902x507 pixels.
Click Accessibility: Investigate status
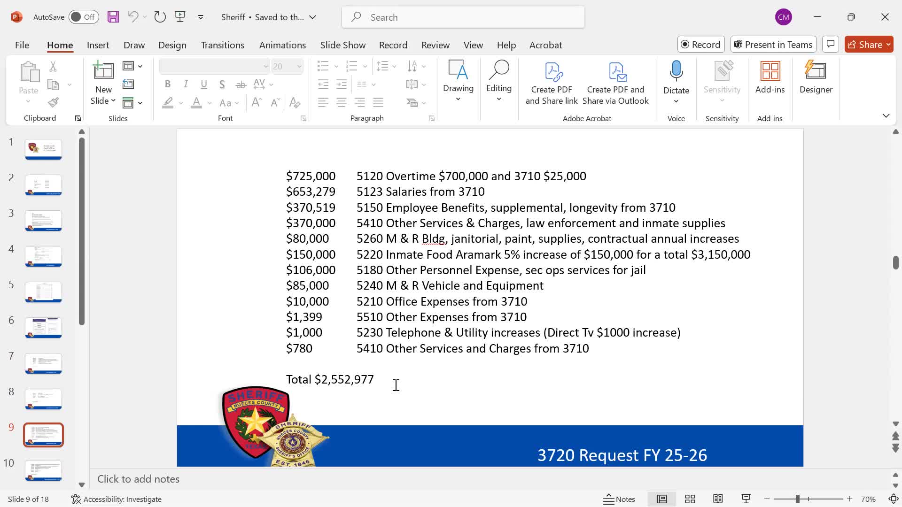(x=117, y=499)
